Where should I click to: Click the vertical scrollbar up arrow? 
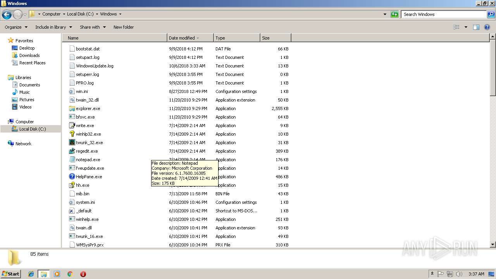(493, 36)
